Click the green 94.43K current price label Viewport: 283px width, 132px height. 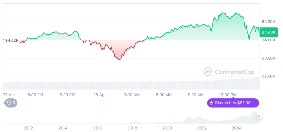(x=267, y=32)
